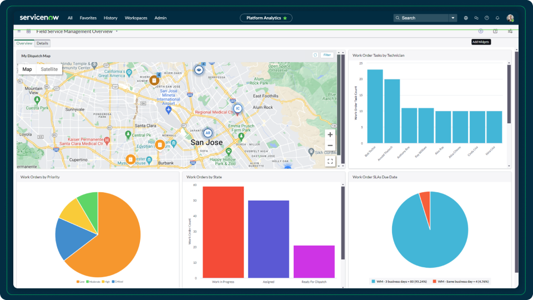
Task: Click the Filter button on map
Action: pos(327,55)
